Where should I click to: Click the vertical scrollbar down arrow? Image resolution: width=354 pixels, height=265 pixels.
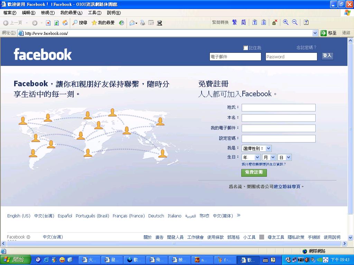tap(351, 237)
